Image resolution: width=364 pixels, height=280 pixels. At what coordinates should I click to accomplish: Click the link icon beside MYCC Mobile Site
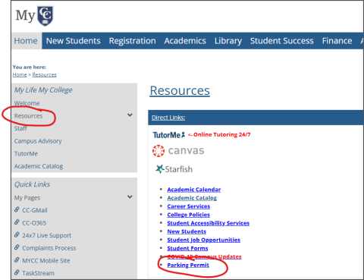coord(17,260)
